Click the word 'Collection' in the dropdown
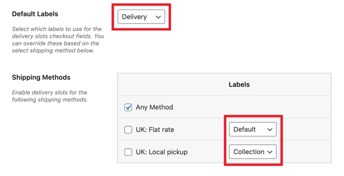 coord(249,152)
